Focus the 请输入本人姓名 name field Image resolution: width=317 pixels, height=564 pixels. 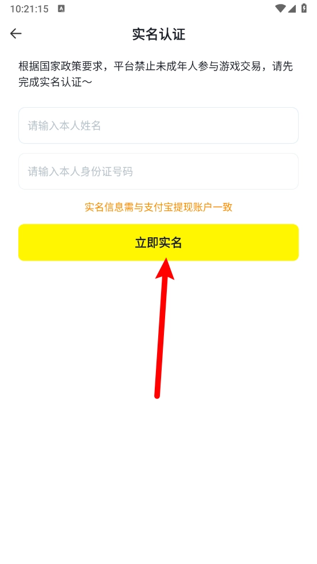click(x=158, y=126)
